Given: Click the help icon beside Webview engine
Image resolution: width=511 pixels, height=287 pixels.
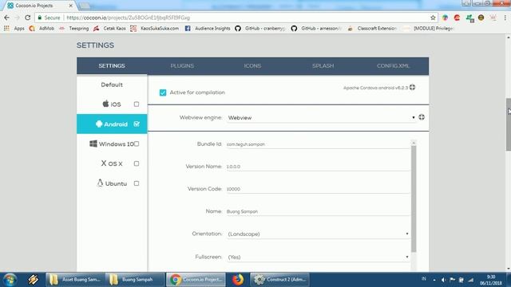Looking at the screenshot, I should click(422, 117).
